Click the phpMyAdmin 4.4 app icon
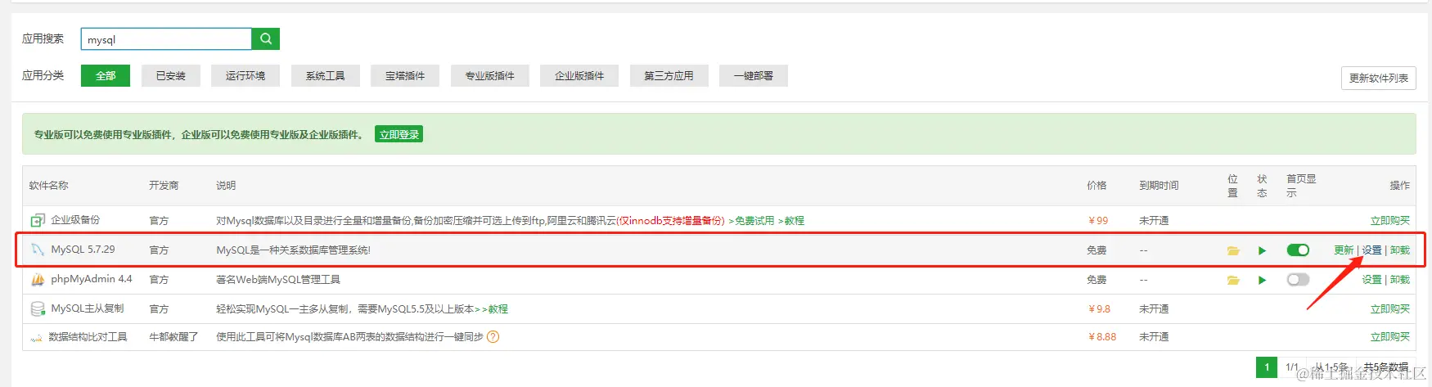Viewport: 1432px width, 387px height. pos(38,279)
